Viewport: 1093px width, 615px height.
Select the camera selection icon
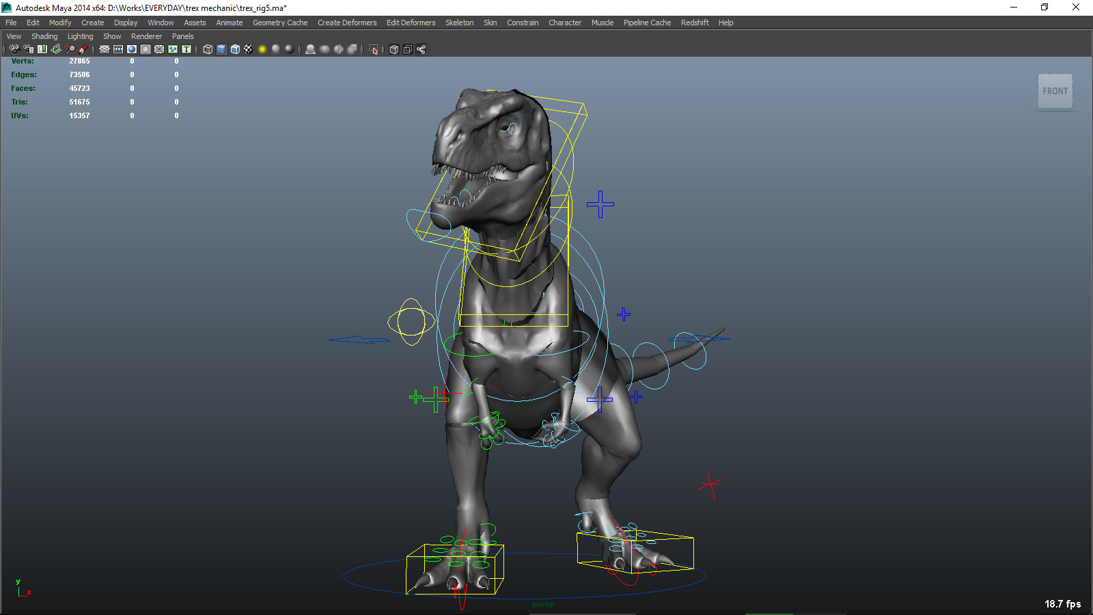(x=14, y=49)
